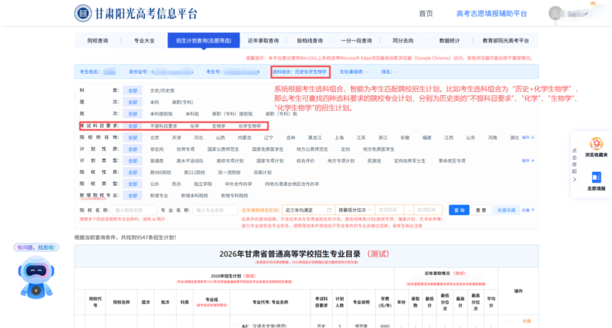Image resolution: width=612 pixels, height=328 pixels.
Task: Open the user account dropdown arrow
Action: (x=586, y=14)
